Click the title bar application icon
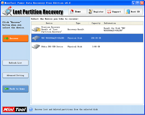 [x=3, y=3]
